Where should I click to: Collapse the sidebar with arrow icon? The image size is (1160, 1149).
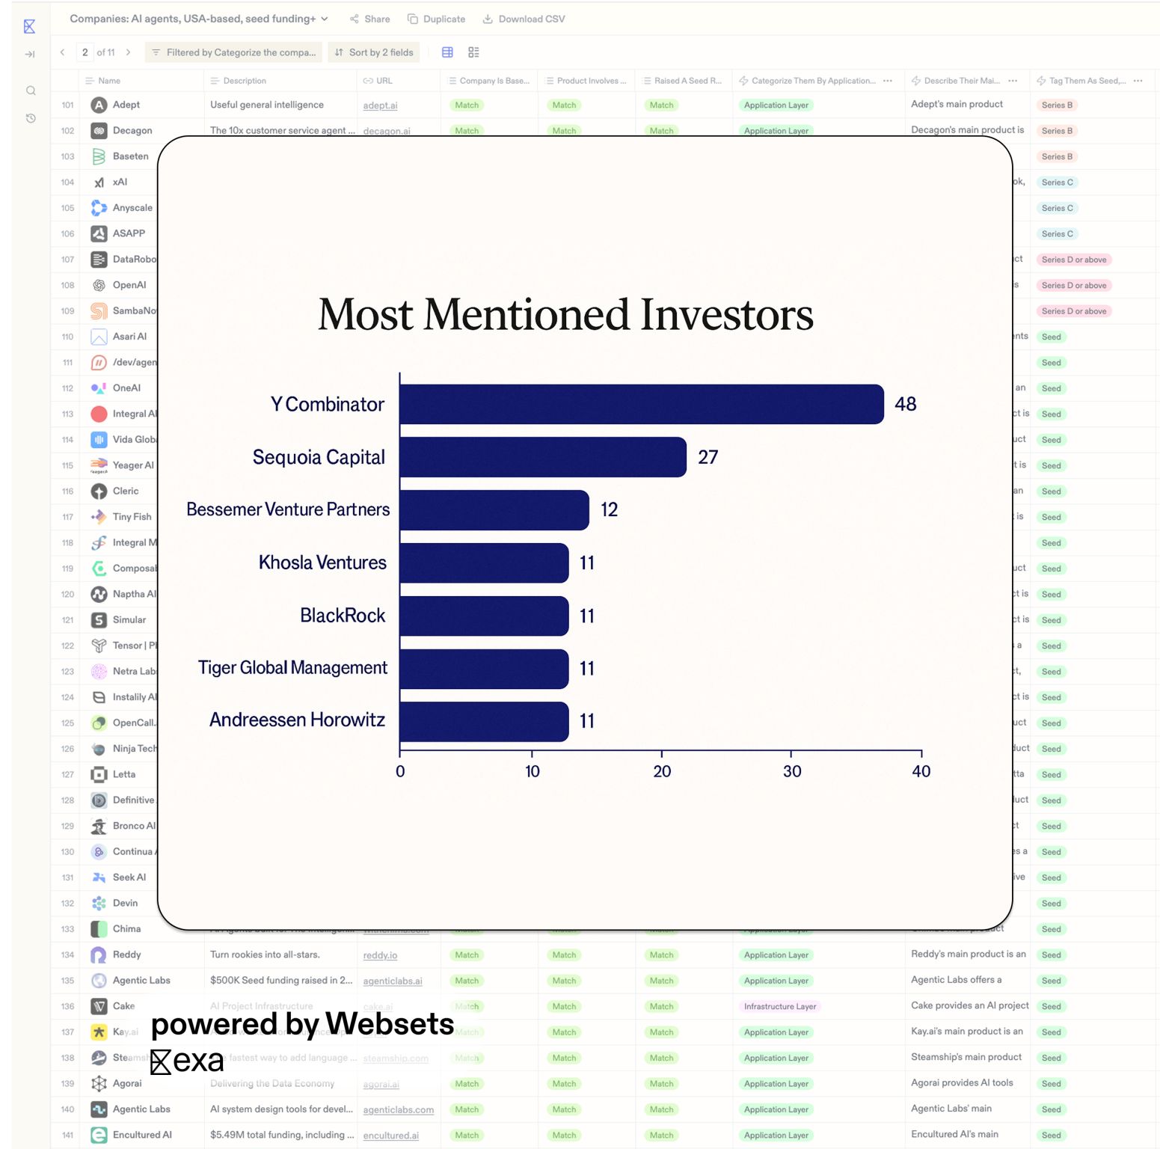(30, 54)
